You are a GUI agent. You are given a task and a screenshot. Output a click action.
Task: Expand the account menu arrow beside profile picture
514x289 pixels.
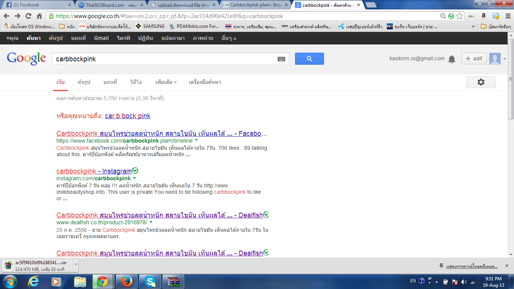pyautogui.click(x=505, y=59)
